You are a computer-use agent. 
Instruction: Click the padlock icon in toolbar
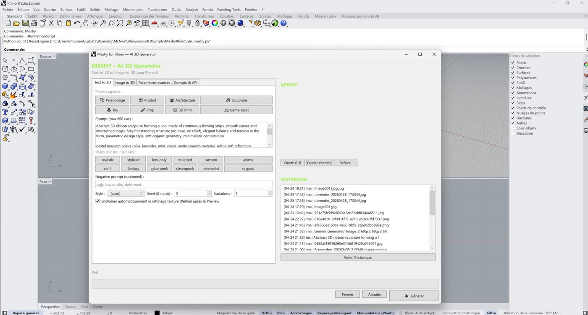(x=197, y=23)
